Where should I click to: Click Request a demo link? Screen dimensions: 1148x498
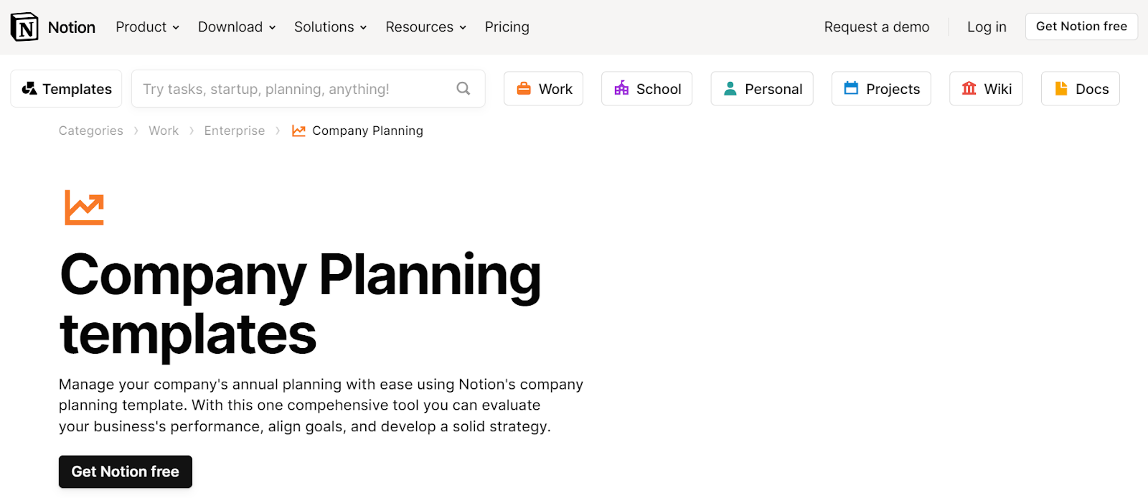tap(876, 27)
